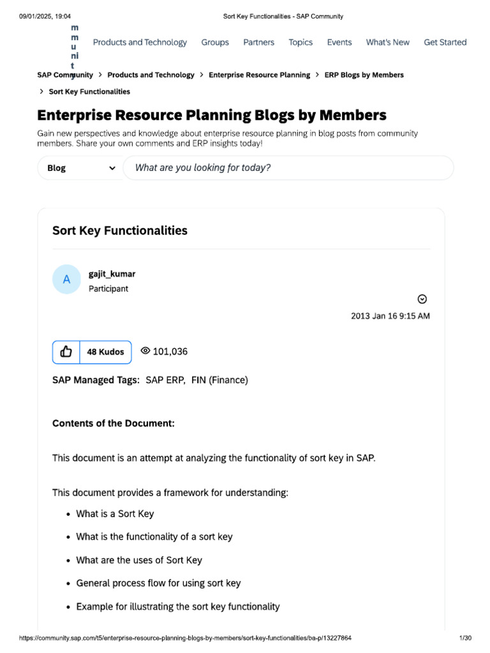Viewport: 490px width, 653px height.
Task: Open the Partners navigation item
Action: point(258,42)
